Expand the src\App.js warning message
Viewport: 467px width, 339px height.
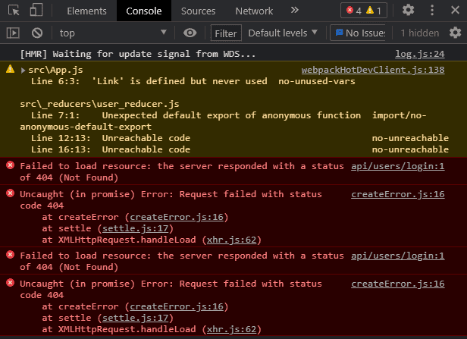point(22,70)
